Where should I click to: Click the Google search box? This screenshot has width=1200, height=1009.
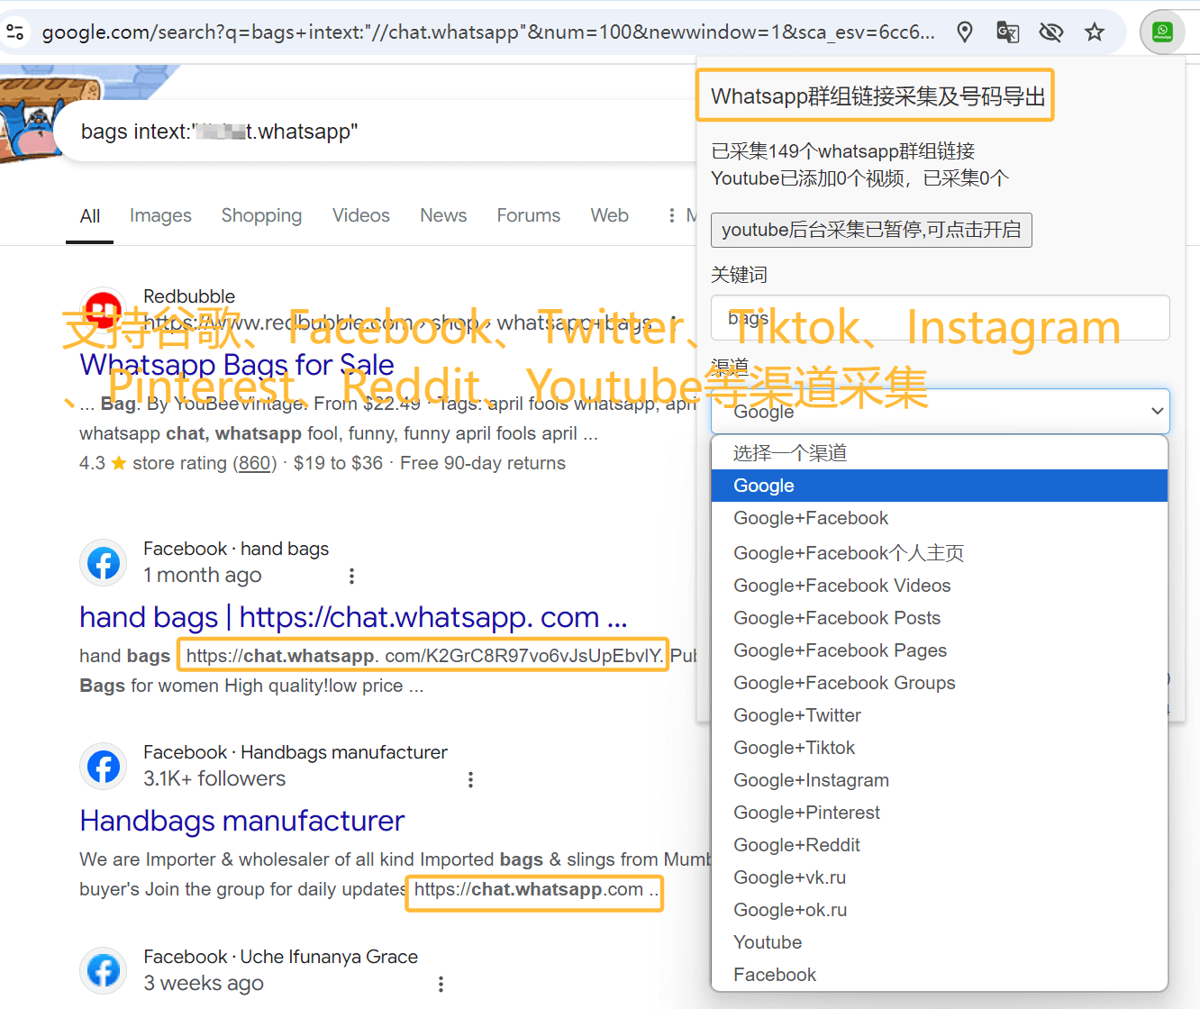[x=360, y=132]
